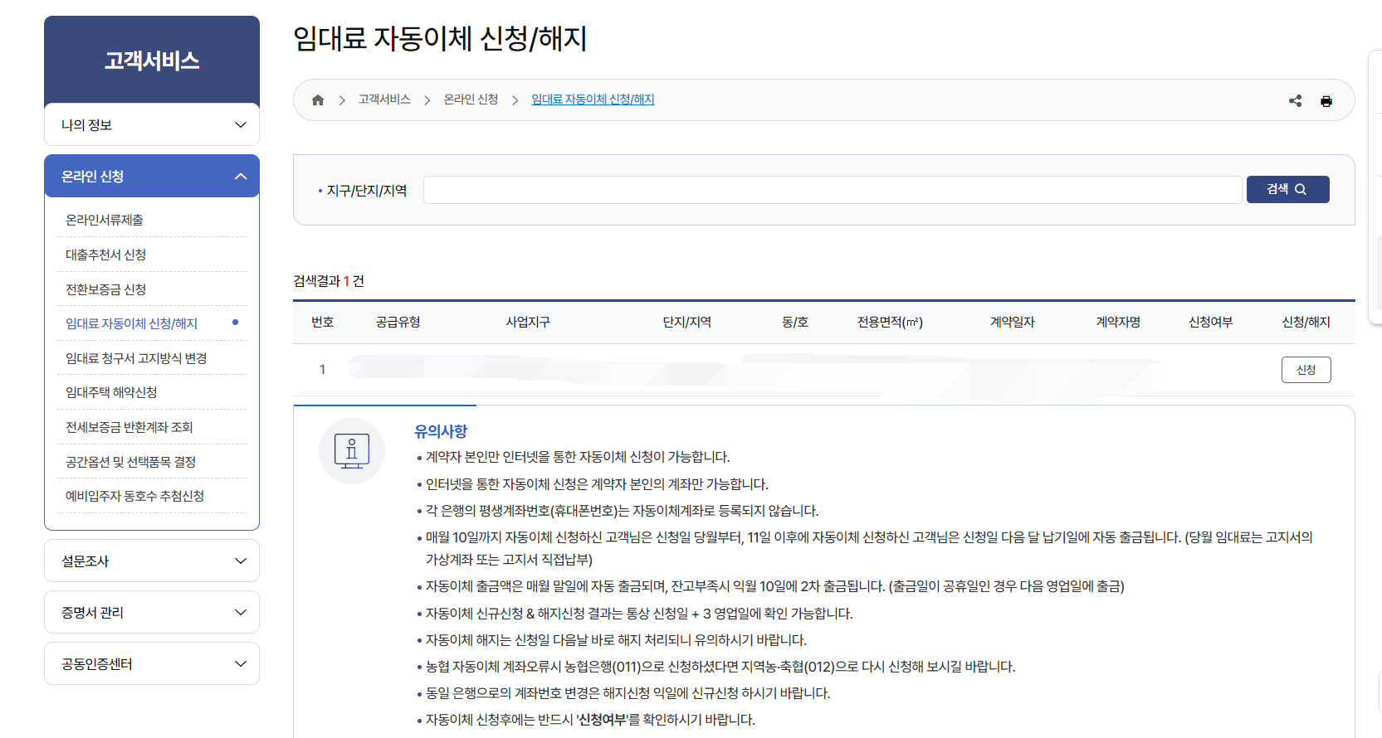Open 임대료 청구서 고지방식 변경 sidebar item

[136, 358]
